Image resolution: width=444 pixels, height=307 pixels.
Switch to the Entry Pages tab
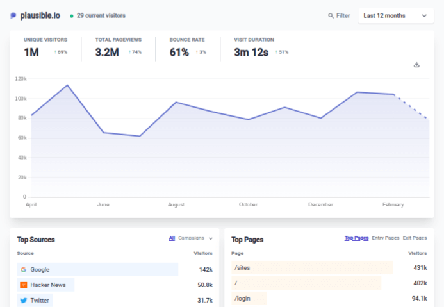385,238
